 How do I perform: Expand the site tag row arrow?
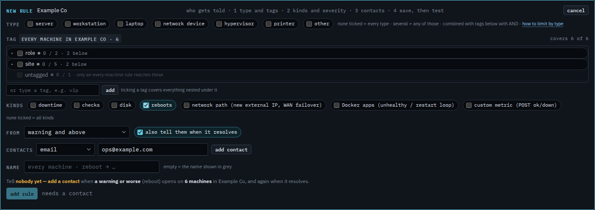coord(12,64)
